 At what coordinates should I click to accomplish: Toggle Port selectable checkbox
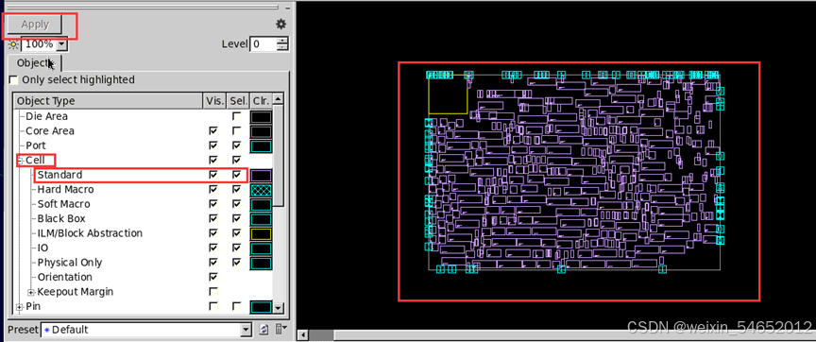[237, 145]
